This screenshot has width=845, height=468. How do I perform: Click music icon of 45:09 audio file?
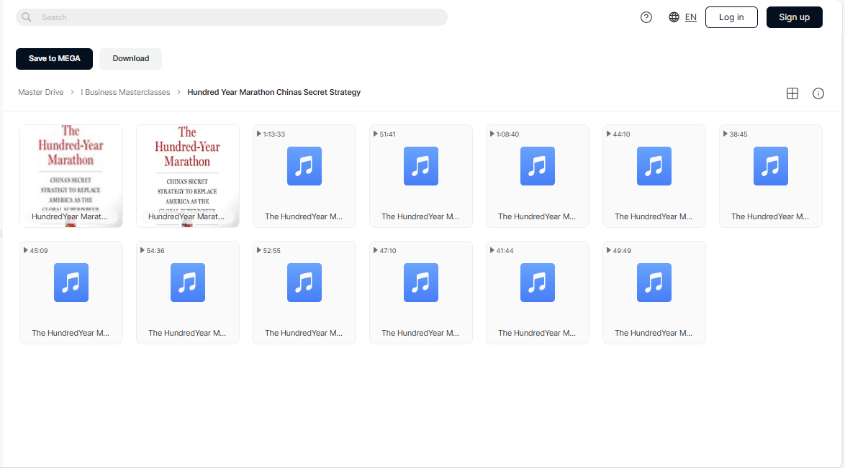click(71, 283)
